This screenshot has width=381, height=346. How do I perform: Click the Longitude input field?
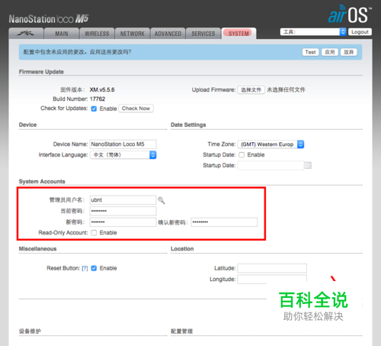[x=272, y=279]
